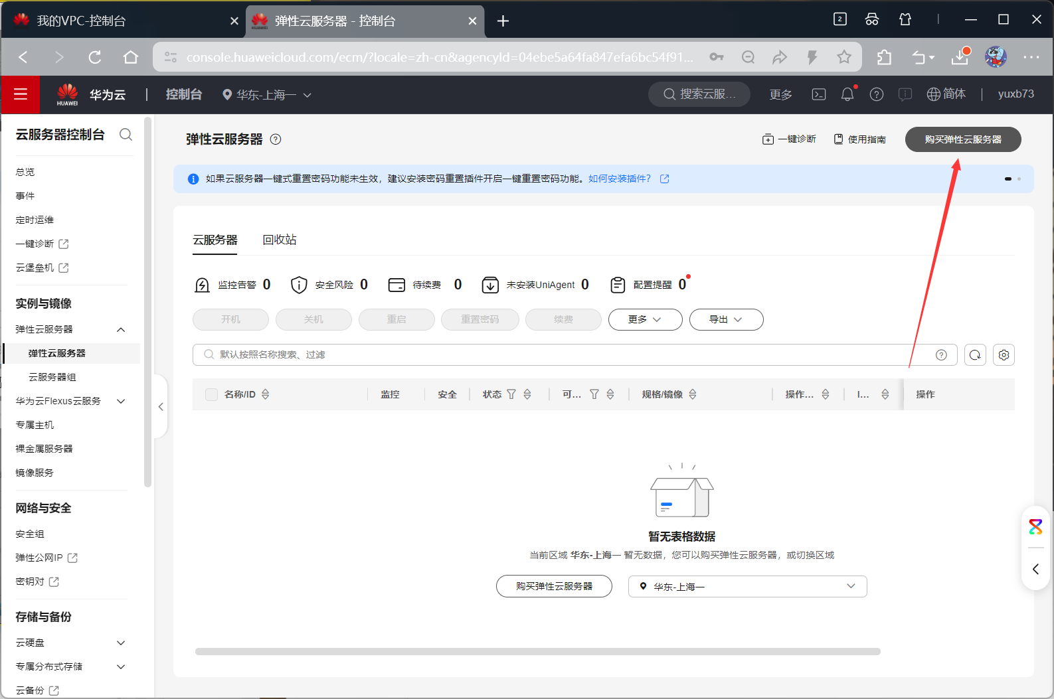This screenshot has width=1054, height=699.
Task: Expand 云硬盘 in sidebar
Action: [121, 643]
